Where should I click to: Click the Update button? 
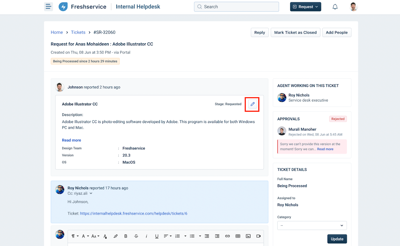(337, 239)
